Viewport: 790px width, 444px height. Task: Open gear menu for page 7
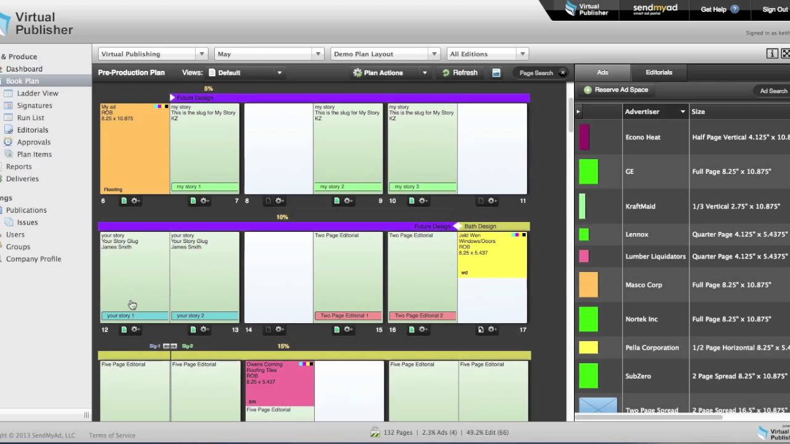(x=204, y=200)
